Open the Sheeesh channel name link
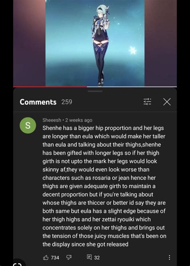The image size is (190, 266). tap(52, 120)
